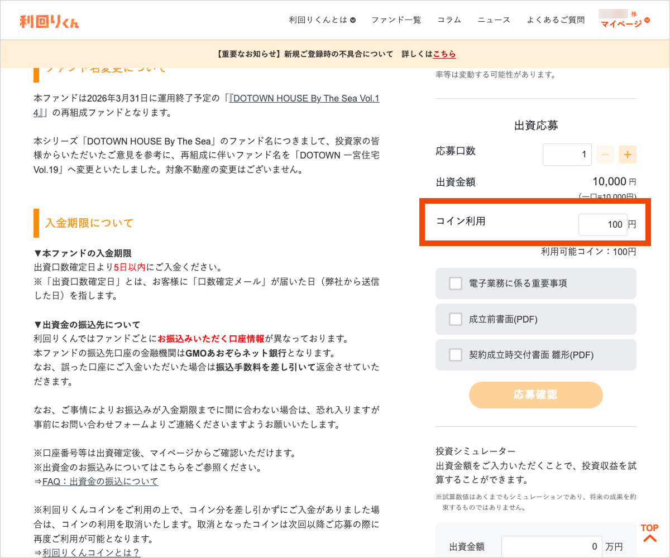This screenshot has width=670, height=558.
Task: Click 利回りくんコインとは？ link
Action: pyautogui.click(x=91, y=552)
